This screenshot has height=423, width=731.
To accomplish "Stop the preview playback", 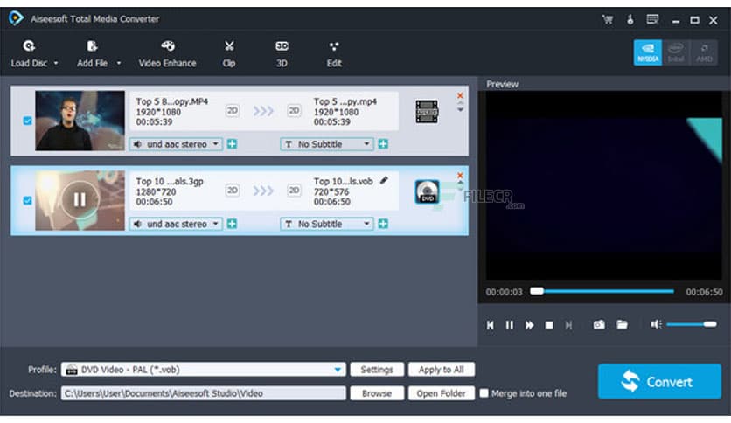I will pos(549,325).
